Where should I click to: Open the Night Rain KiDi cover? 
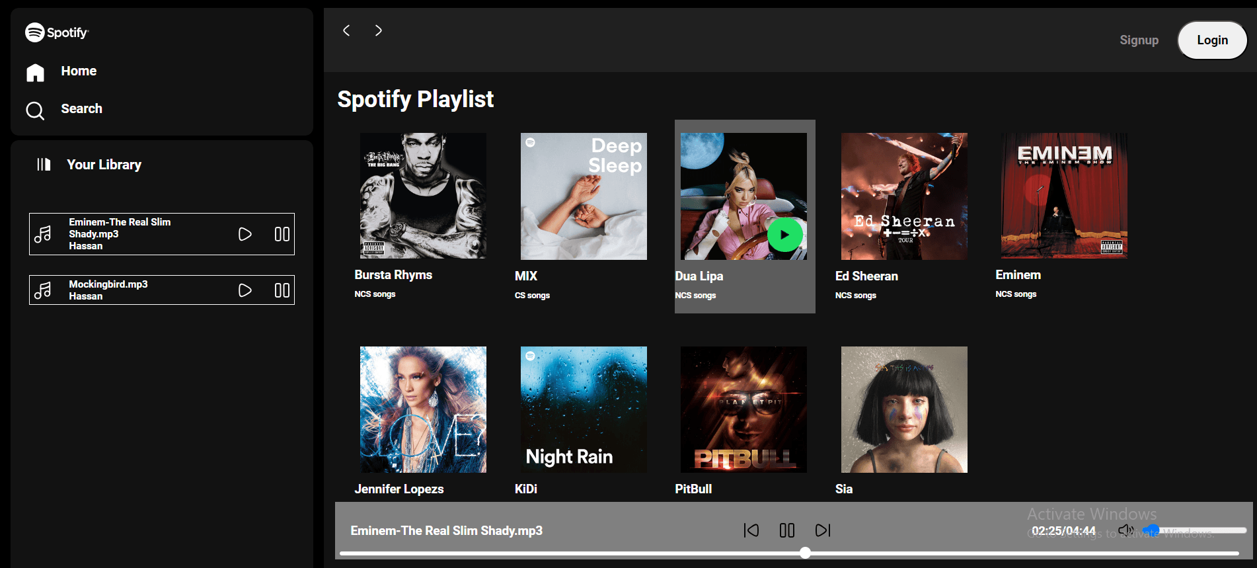tap(584, 409)
